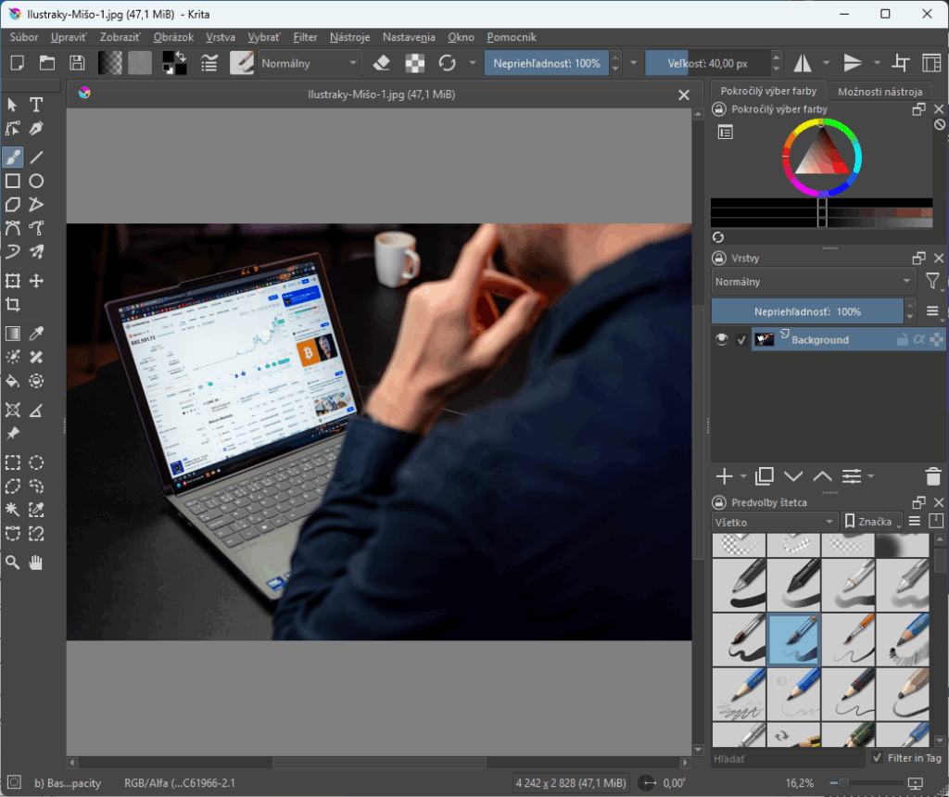Screen dimensions: 949x797
Task: Toggle the checkmark next to the Background layer
Action: point(740,339)
